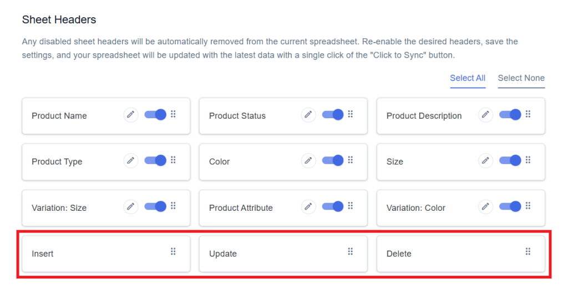Image resolution: width=568 pixels, height=294 pixels.
Task: Click the Delete header card
Action: [x=461, y=254]
